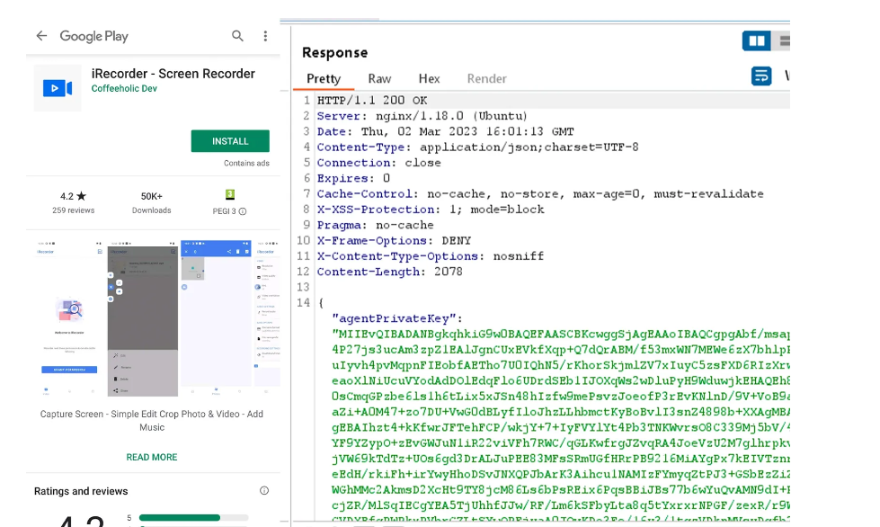
Task: Click the Date header line
Action: [446, 132]
